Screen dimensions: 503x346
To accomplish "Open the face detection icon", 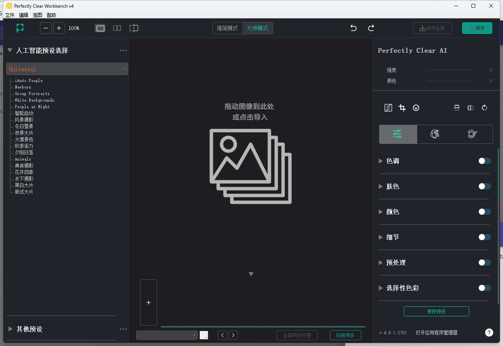I will click(416, 108).
